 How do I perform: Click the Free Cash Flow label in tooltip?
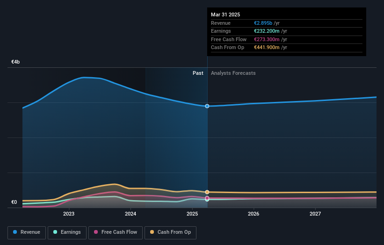point(229,39)
